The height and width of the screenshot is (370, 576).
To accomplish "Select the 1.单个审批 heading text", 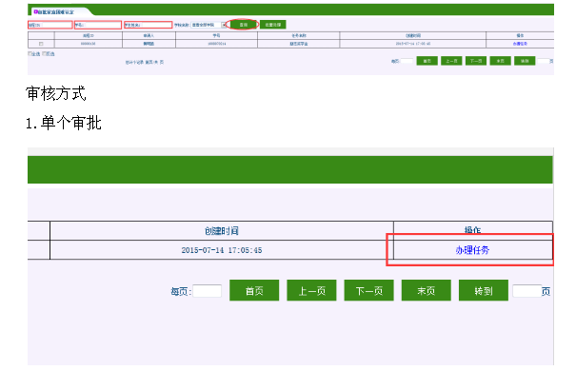I will [64, 123].
